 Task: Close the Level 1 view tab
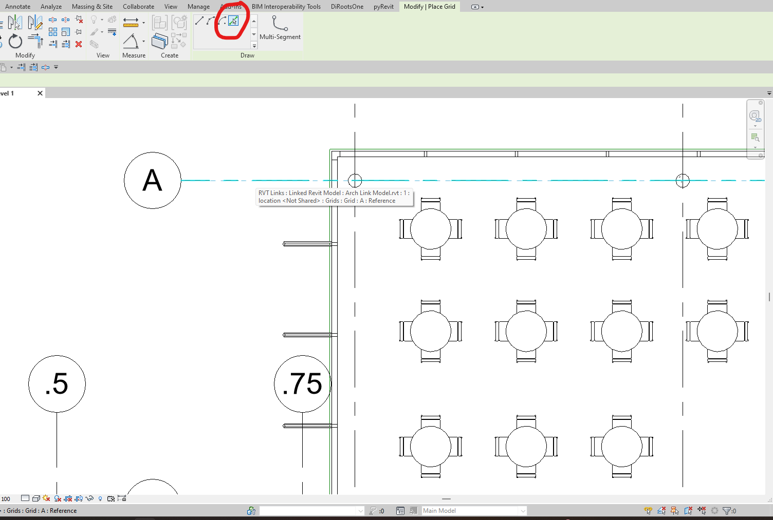pos(40,93)
